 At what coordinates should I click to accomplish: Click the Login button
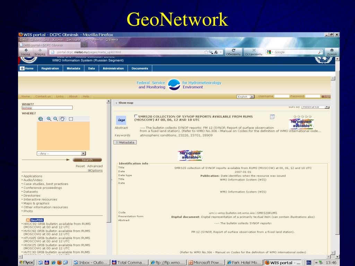(x=326, y=96)
